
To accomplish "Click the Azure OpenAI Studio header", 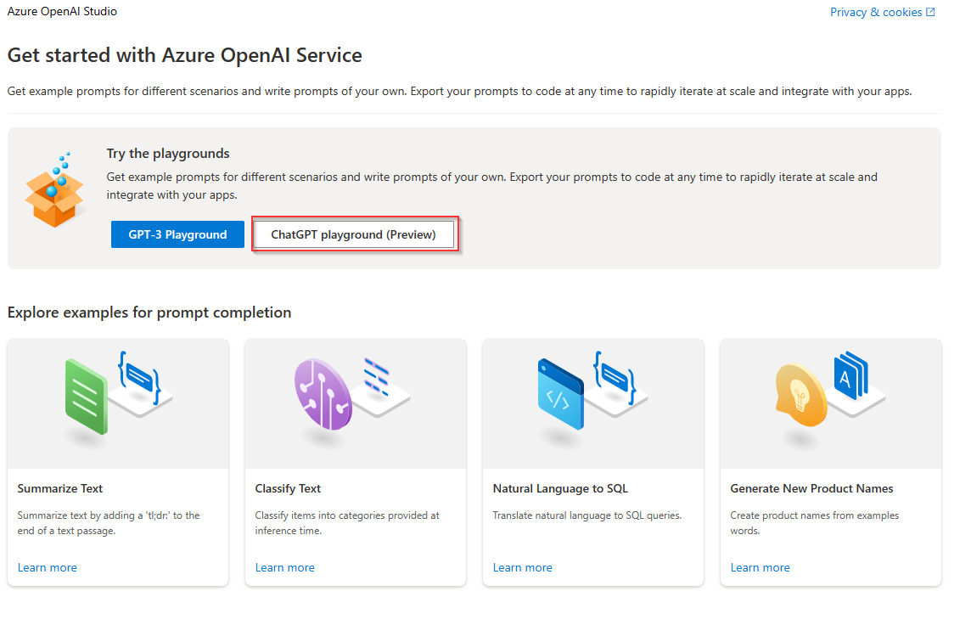I will (x=62, y=11).
